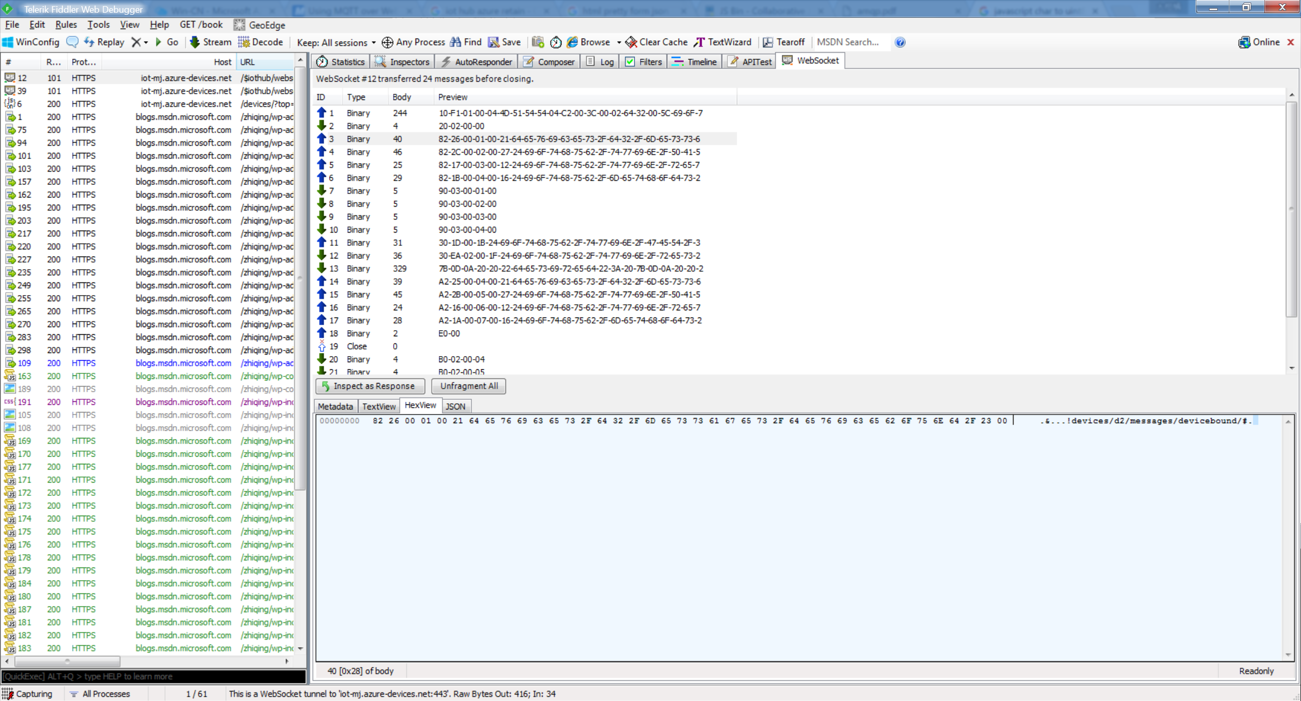Click the Remove sessions X icon

coord(136,42)
